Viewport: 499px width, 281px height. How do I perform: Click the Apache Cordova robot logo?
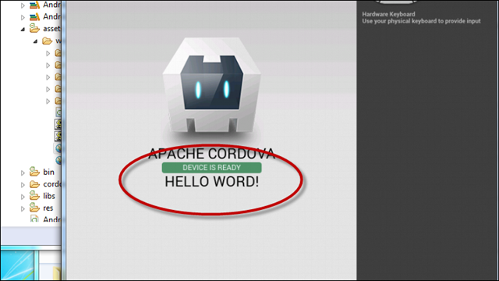pos(211,84)
